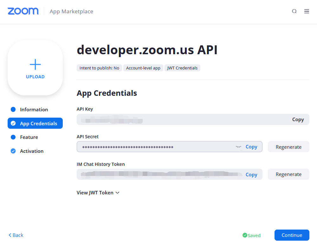Copy the API Secret

251,147
